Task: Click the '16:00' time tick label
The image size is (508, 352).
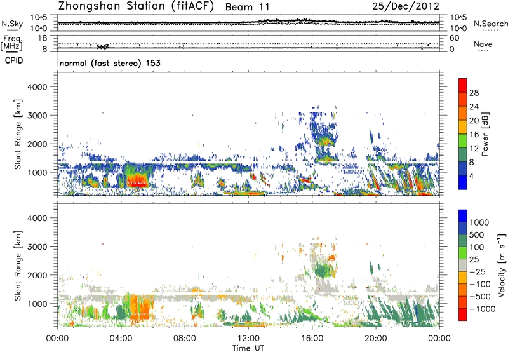Action: 312,339
